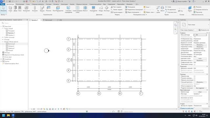Image resolution: width=210 pixels, height=118 pixels.
Task: Toggle the Обрезать аннотации checkbox
Action: pyautogui.click(x=195, y=80)
